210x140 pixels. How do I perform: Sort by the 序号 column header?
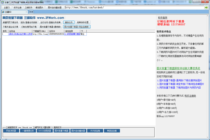(5, 31)
